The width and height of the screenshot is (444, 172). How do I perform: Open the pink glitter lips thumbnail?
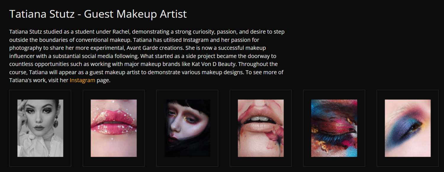tap(114, 128)
